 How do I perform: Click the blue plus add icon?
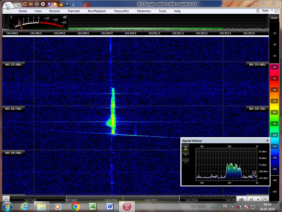point(49,4)
